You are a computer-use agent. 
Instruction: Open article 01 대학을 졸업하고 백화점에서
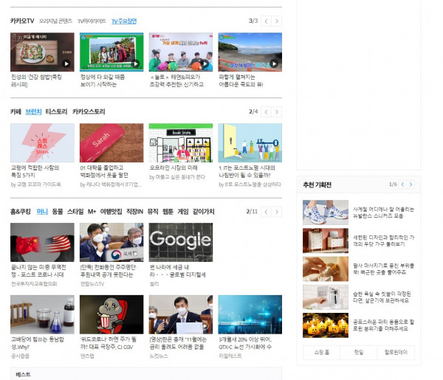coord(104,171)
